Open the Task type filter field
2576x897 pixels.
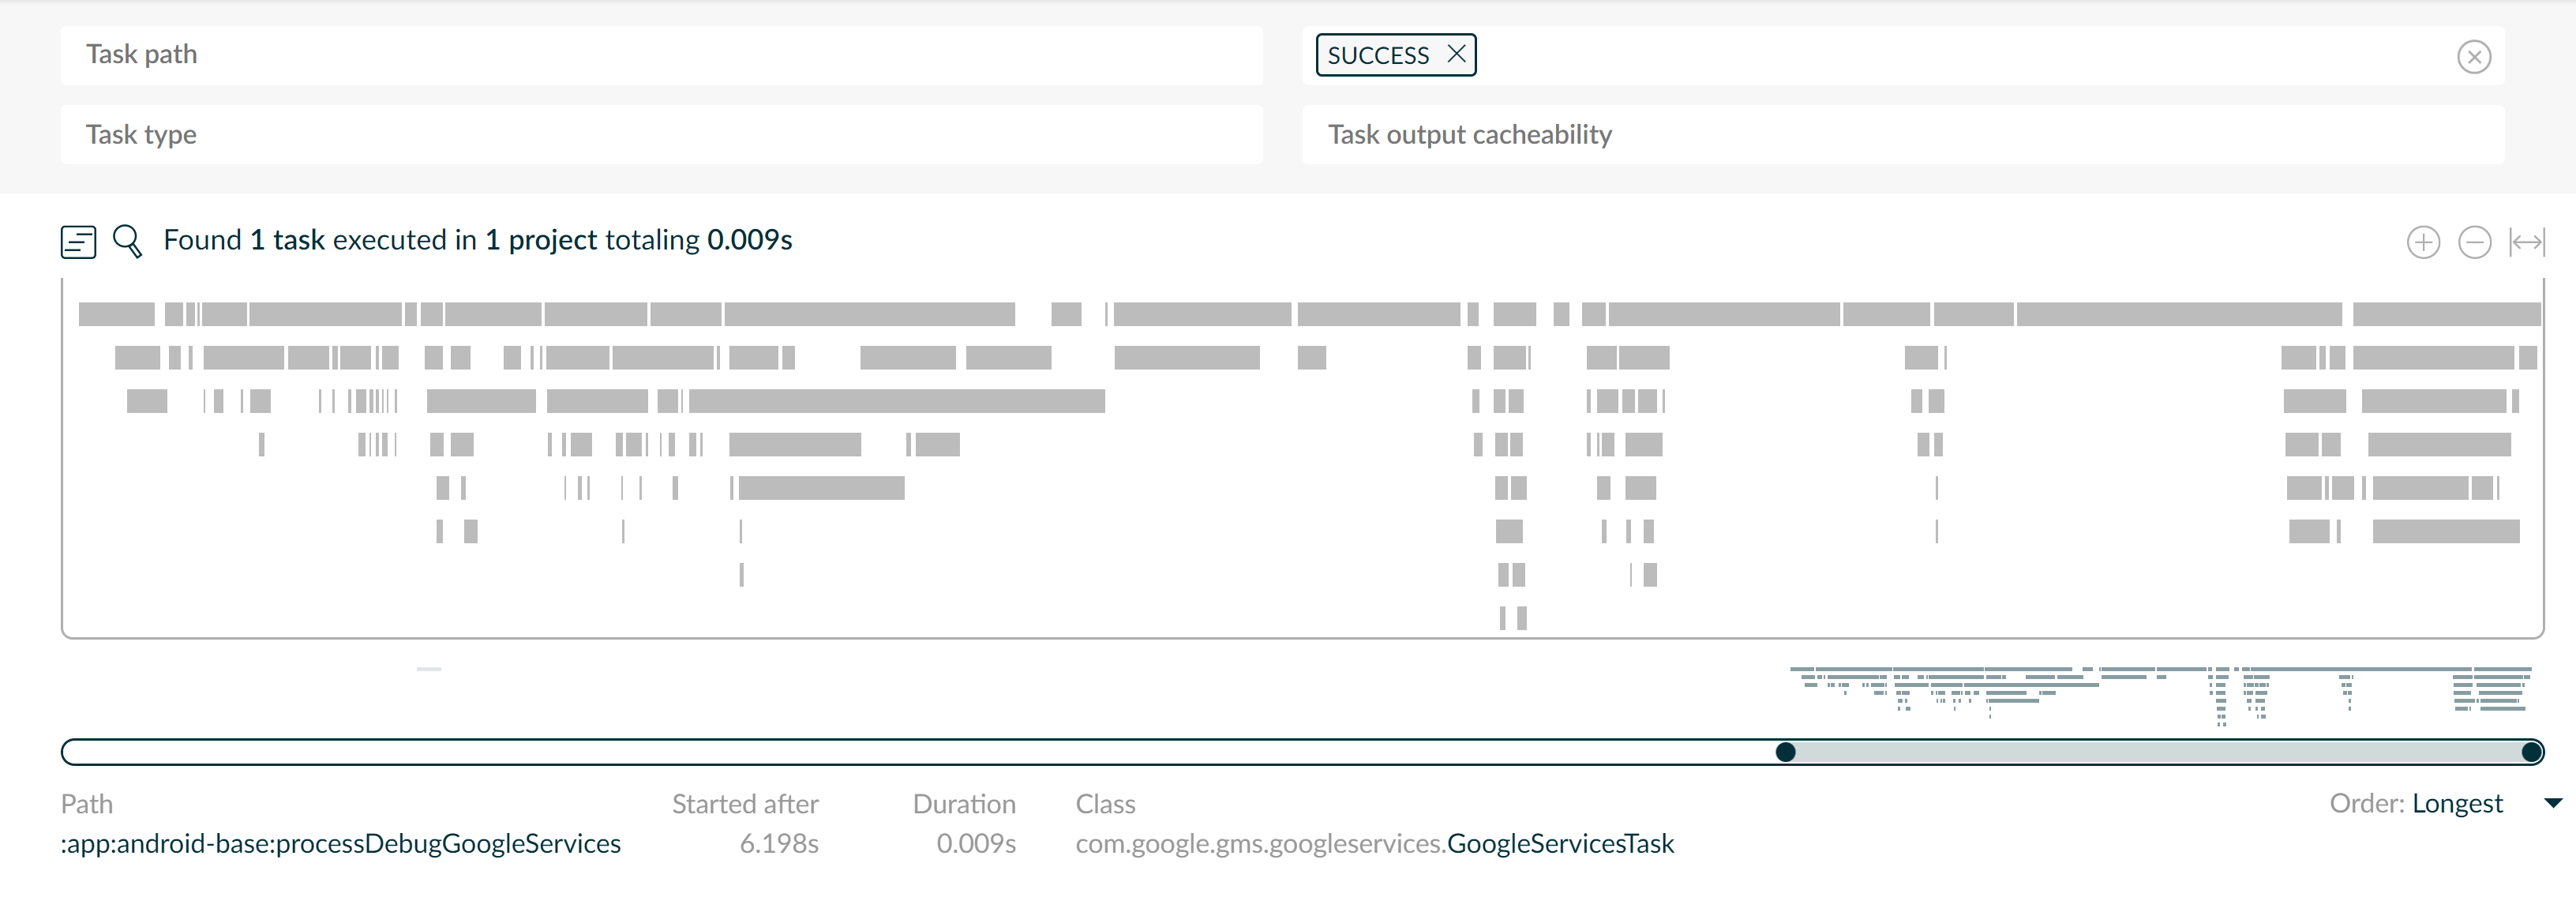tap(660, 135)
